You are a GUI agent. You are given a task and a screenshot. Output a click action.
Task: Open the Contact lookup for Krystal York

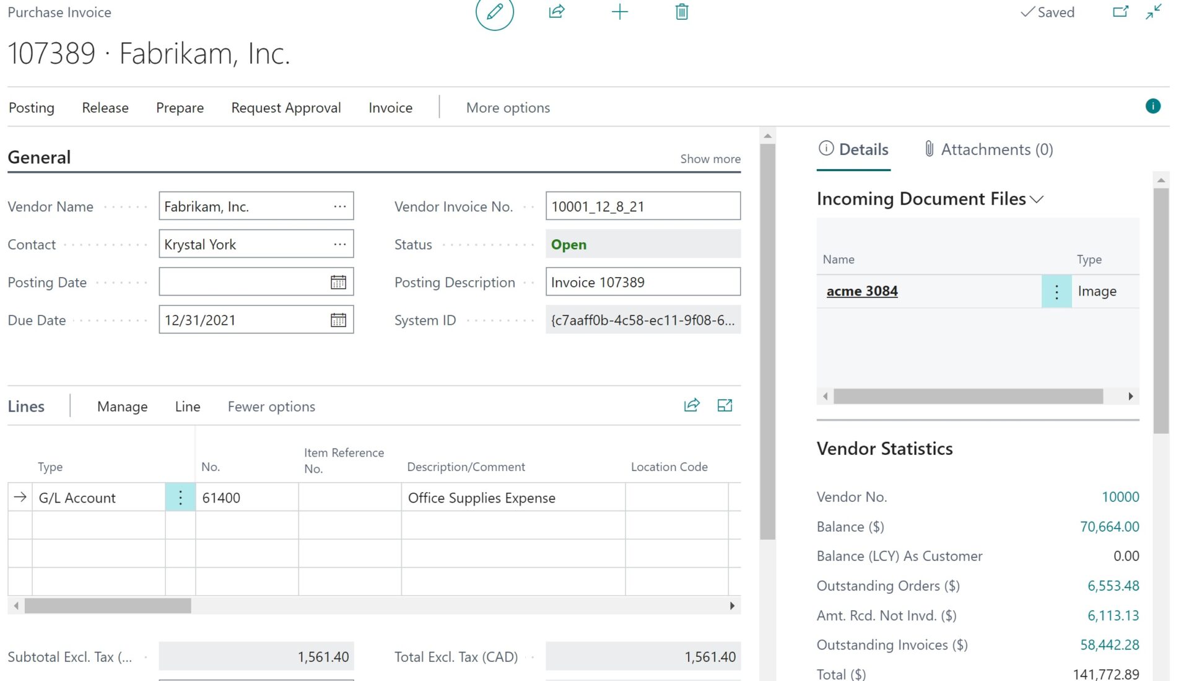tap(339, 244)
